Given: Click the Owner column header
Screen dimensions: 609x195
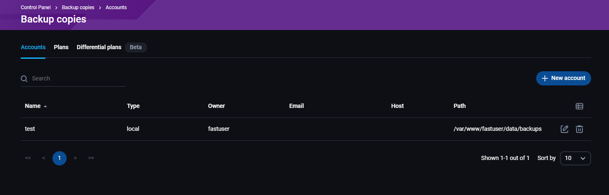Looking at the screenshot, I should coord(216,106).
